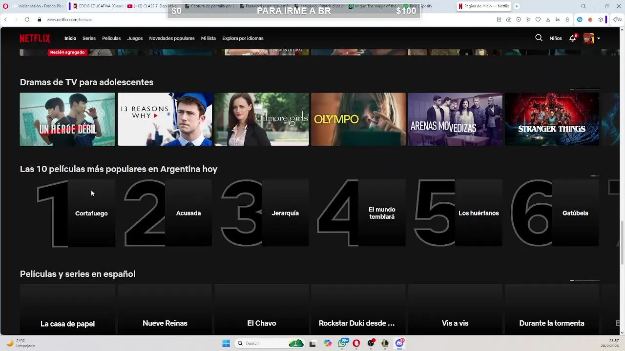Open Explora por idiomas
Screen dimensions: 625x351
coord(243,38)
